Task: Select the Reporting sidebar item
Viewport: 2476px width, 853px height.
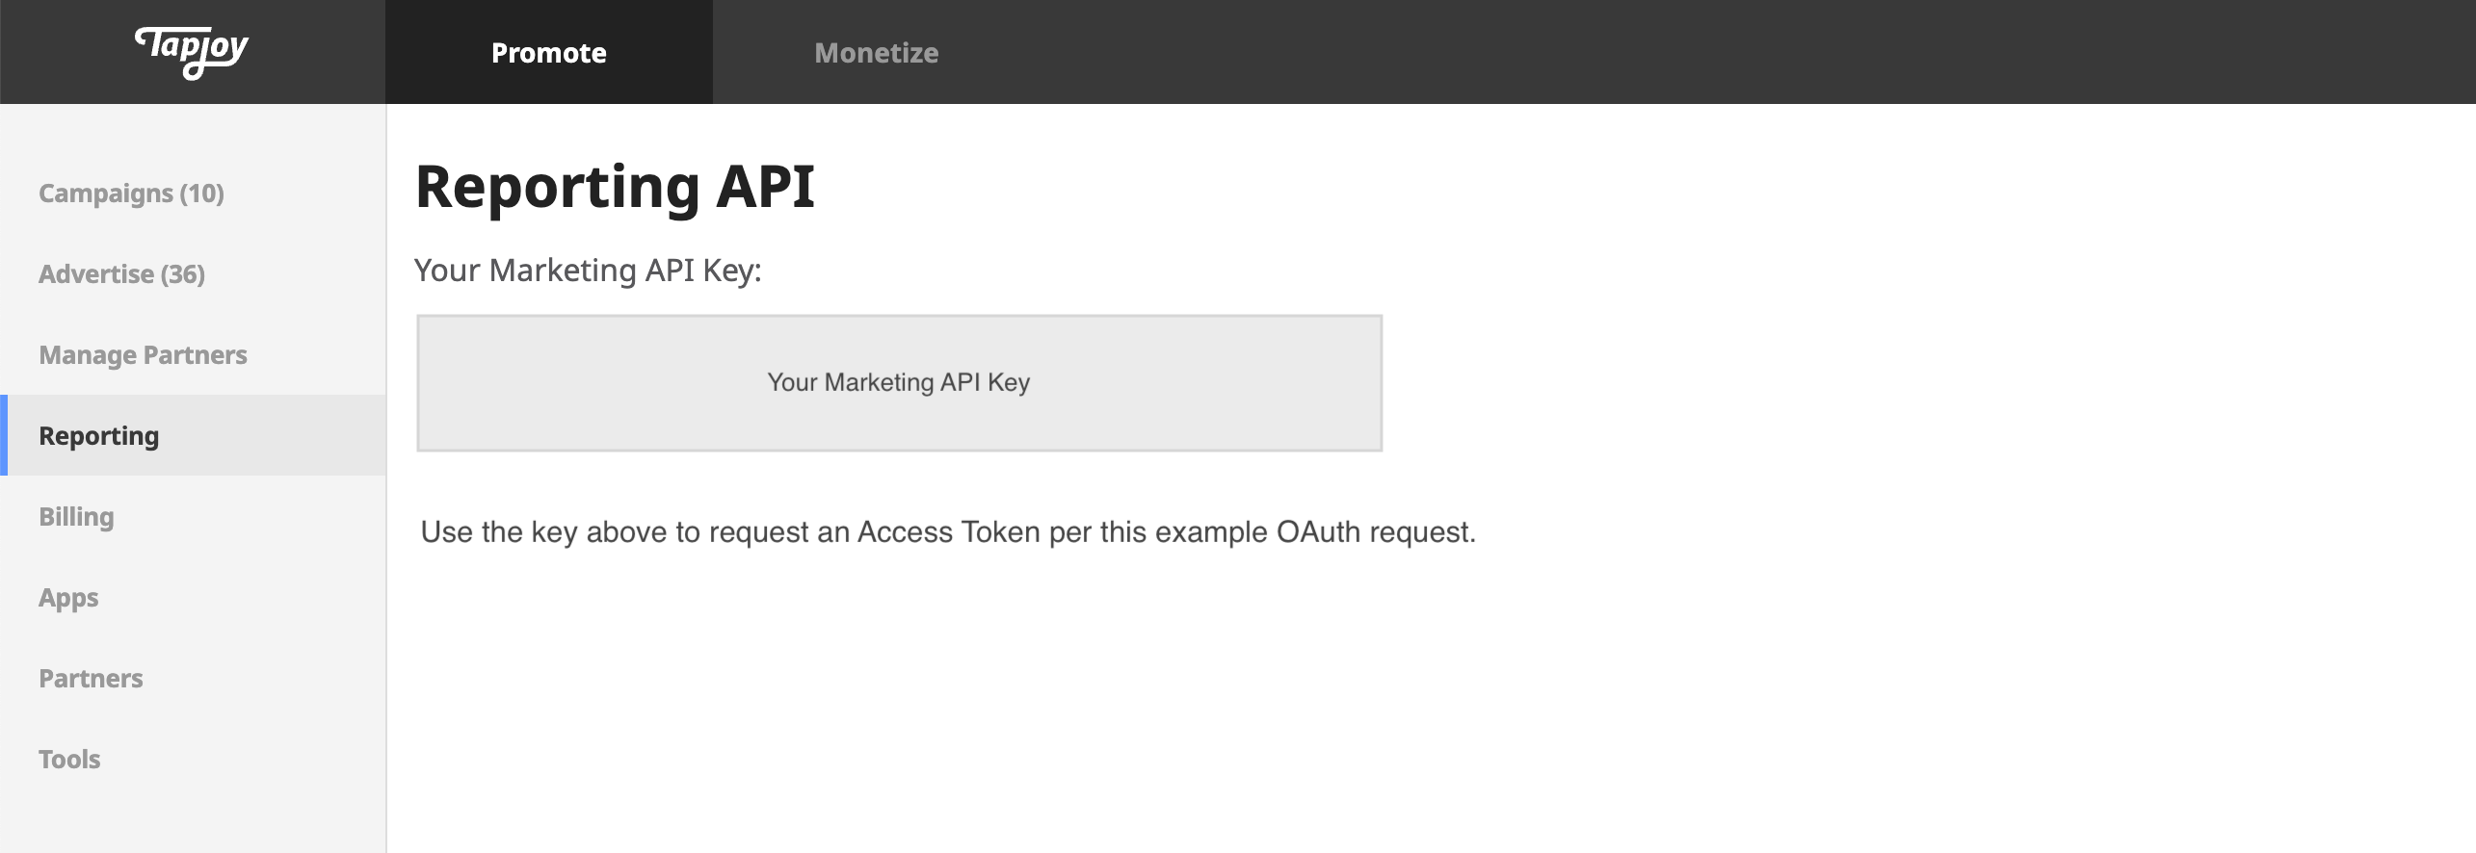Action: pos(98,436)
